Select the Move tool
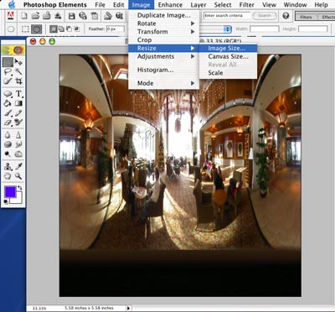This screenshot has width=335, height=312. (x=18, y=62)
